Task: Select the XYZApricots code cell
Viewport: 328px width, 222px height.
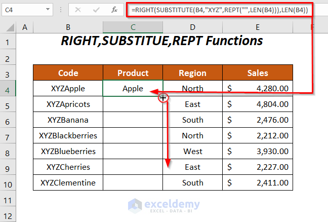Action: 68,104
